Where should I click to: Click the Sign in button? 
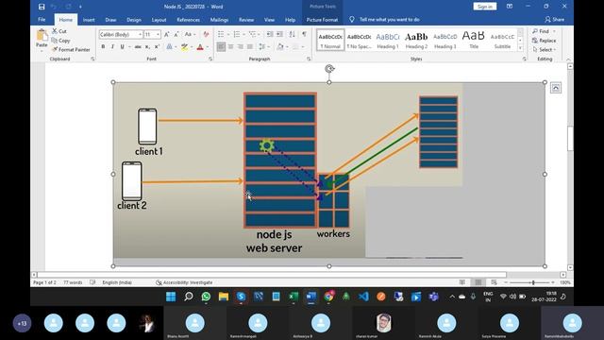[484, 7]
